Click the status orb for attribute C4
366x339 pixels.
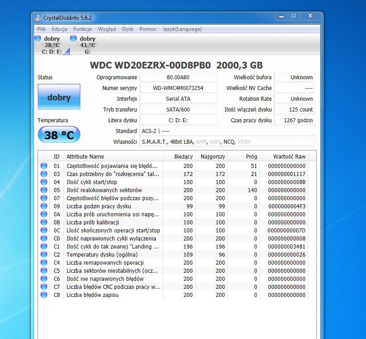[44, 262]
